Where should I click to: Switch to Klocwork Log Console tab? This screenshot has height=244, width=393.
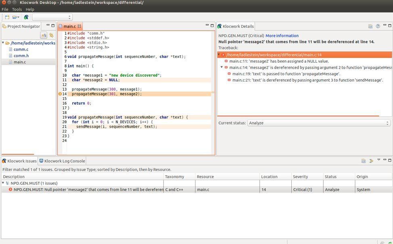click(x=62, y=161)
